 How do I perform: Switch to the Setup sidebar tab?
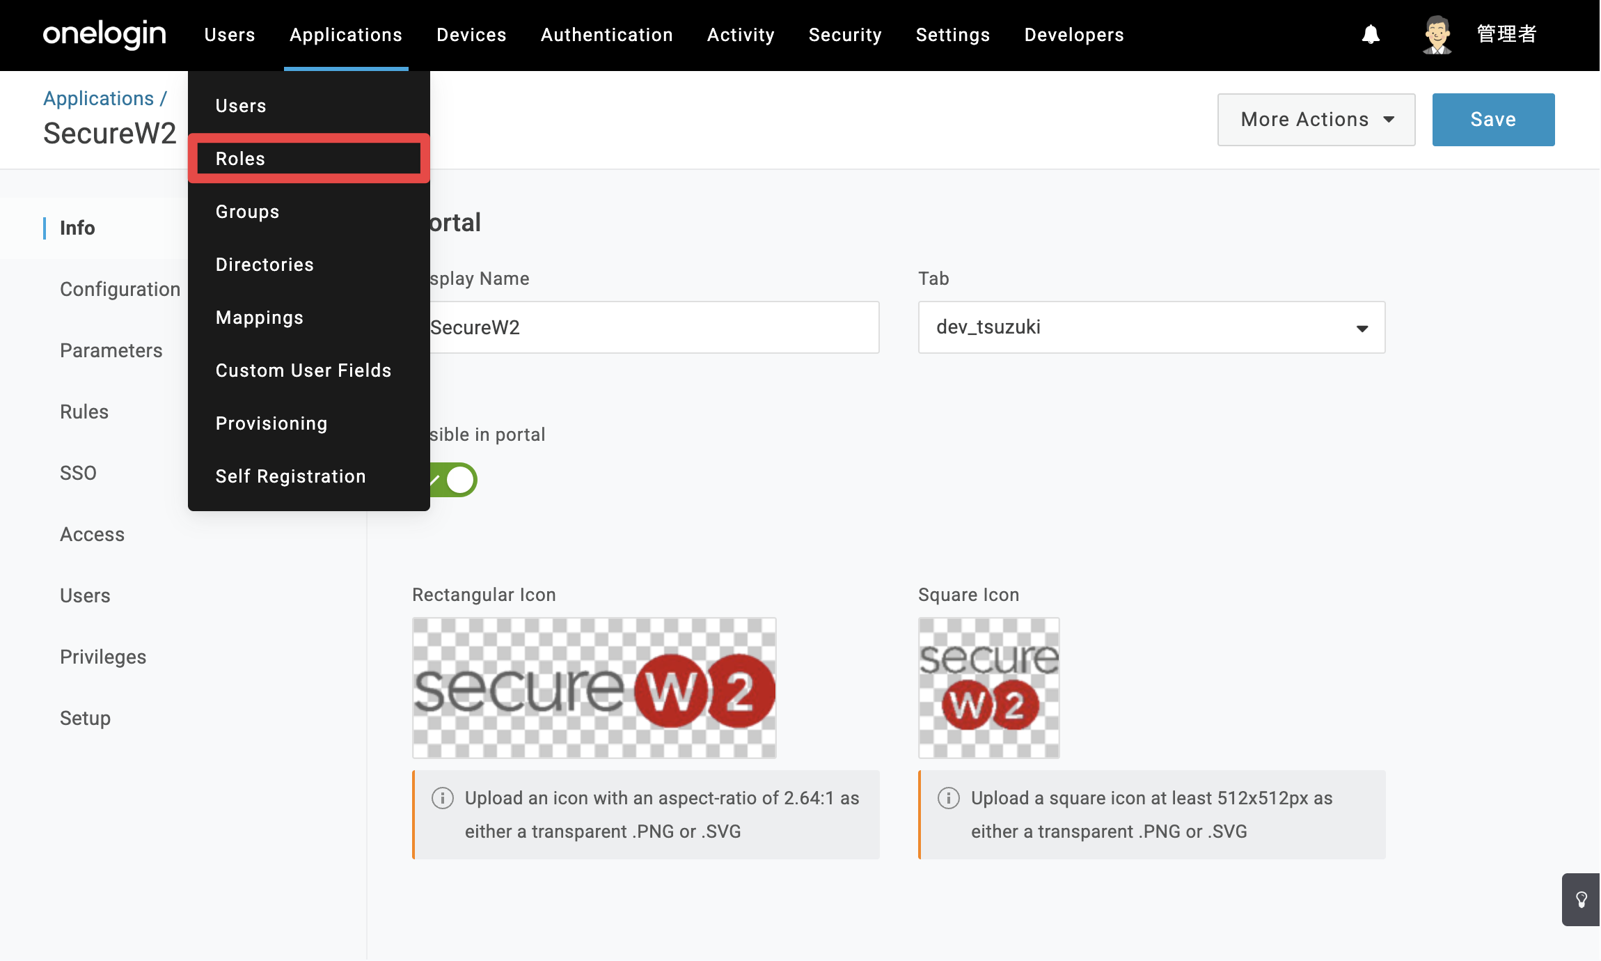coord(85,719)
